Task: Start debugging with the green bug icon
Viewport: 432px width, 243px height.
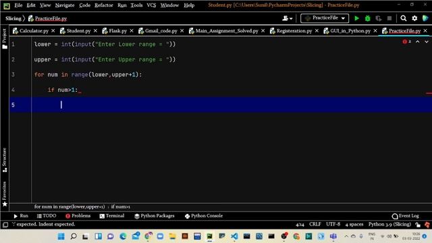Action: (367, 18)
